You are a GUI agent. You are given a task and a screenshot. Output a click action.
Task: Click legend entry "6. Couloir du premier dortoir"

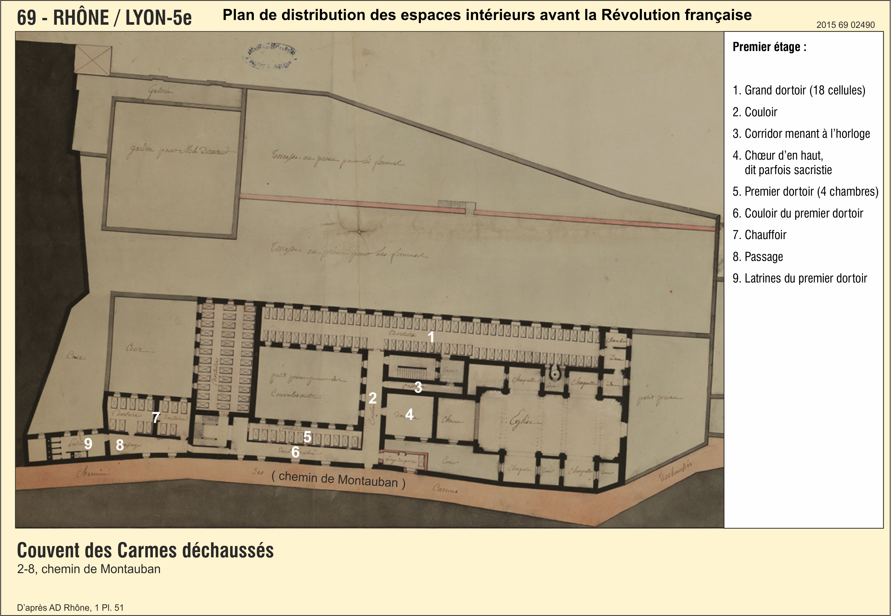pos(798,213)
